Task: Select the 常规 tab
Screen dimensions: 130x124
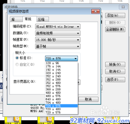Action: click(30, 19)
